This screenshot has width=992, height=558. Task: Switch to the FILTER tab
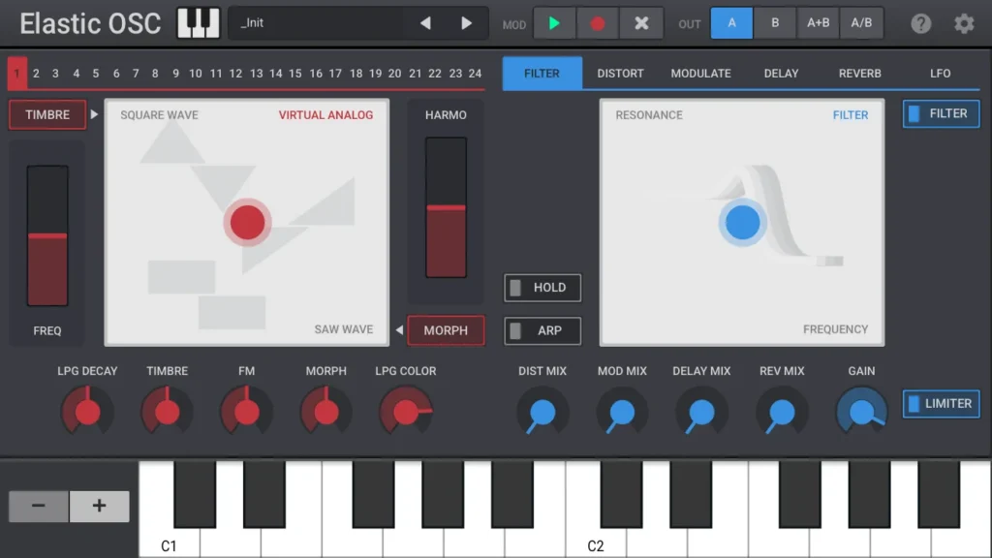pyautogui.click(x=542, y=74)
